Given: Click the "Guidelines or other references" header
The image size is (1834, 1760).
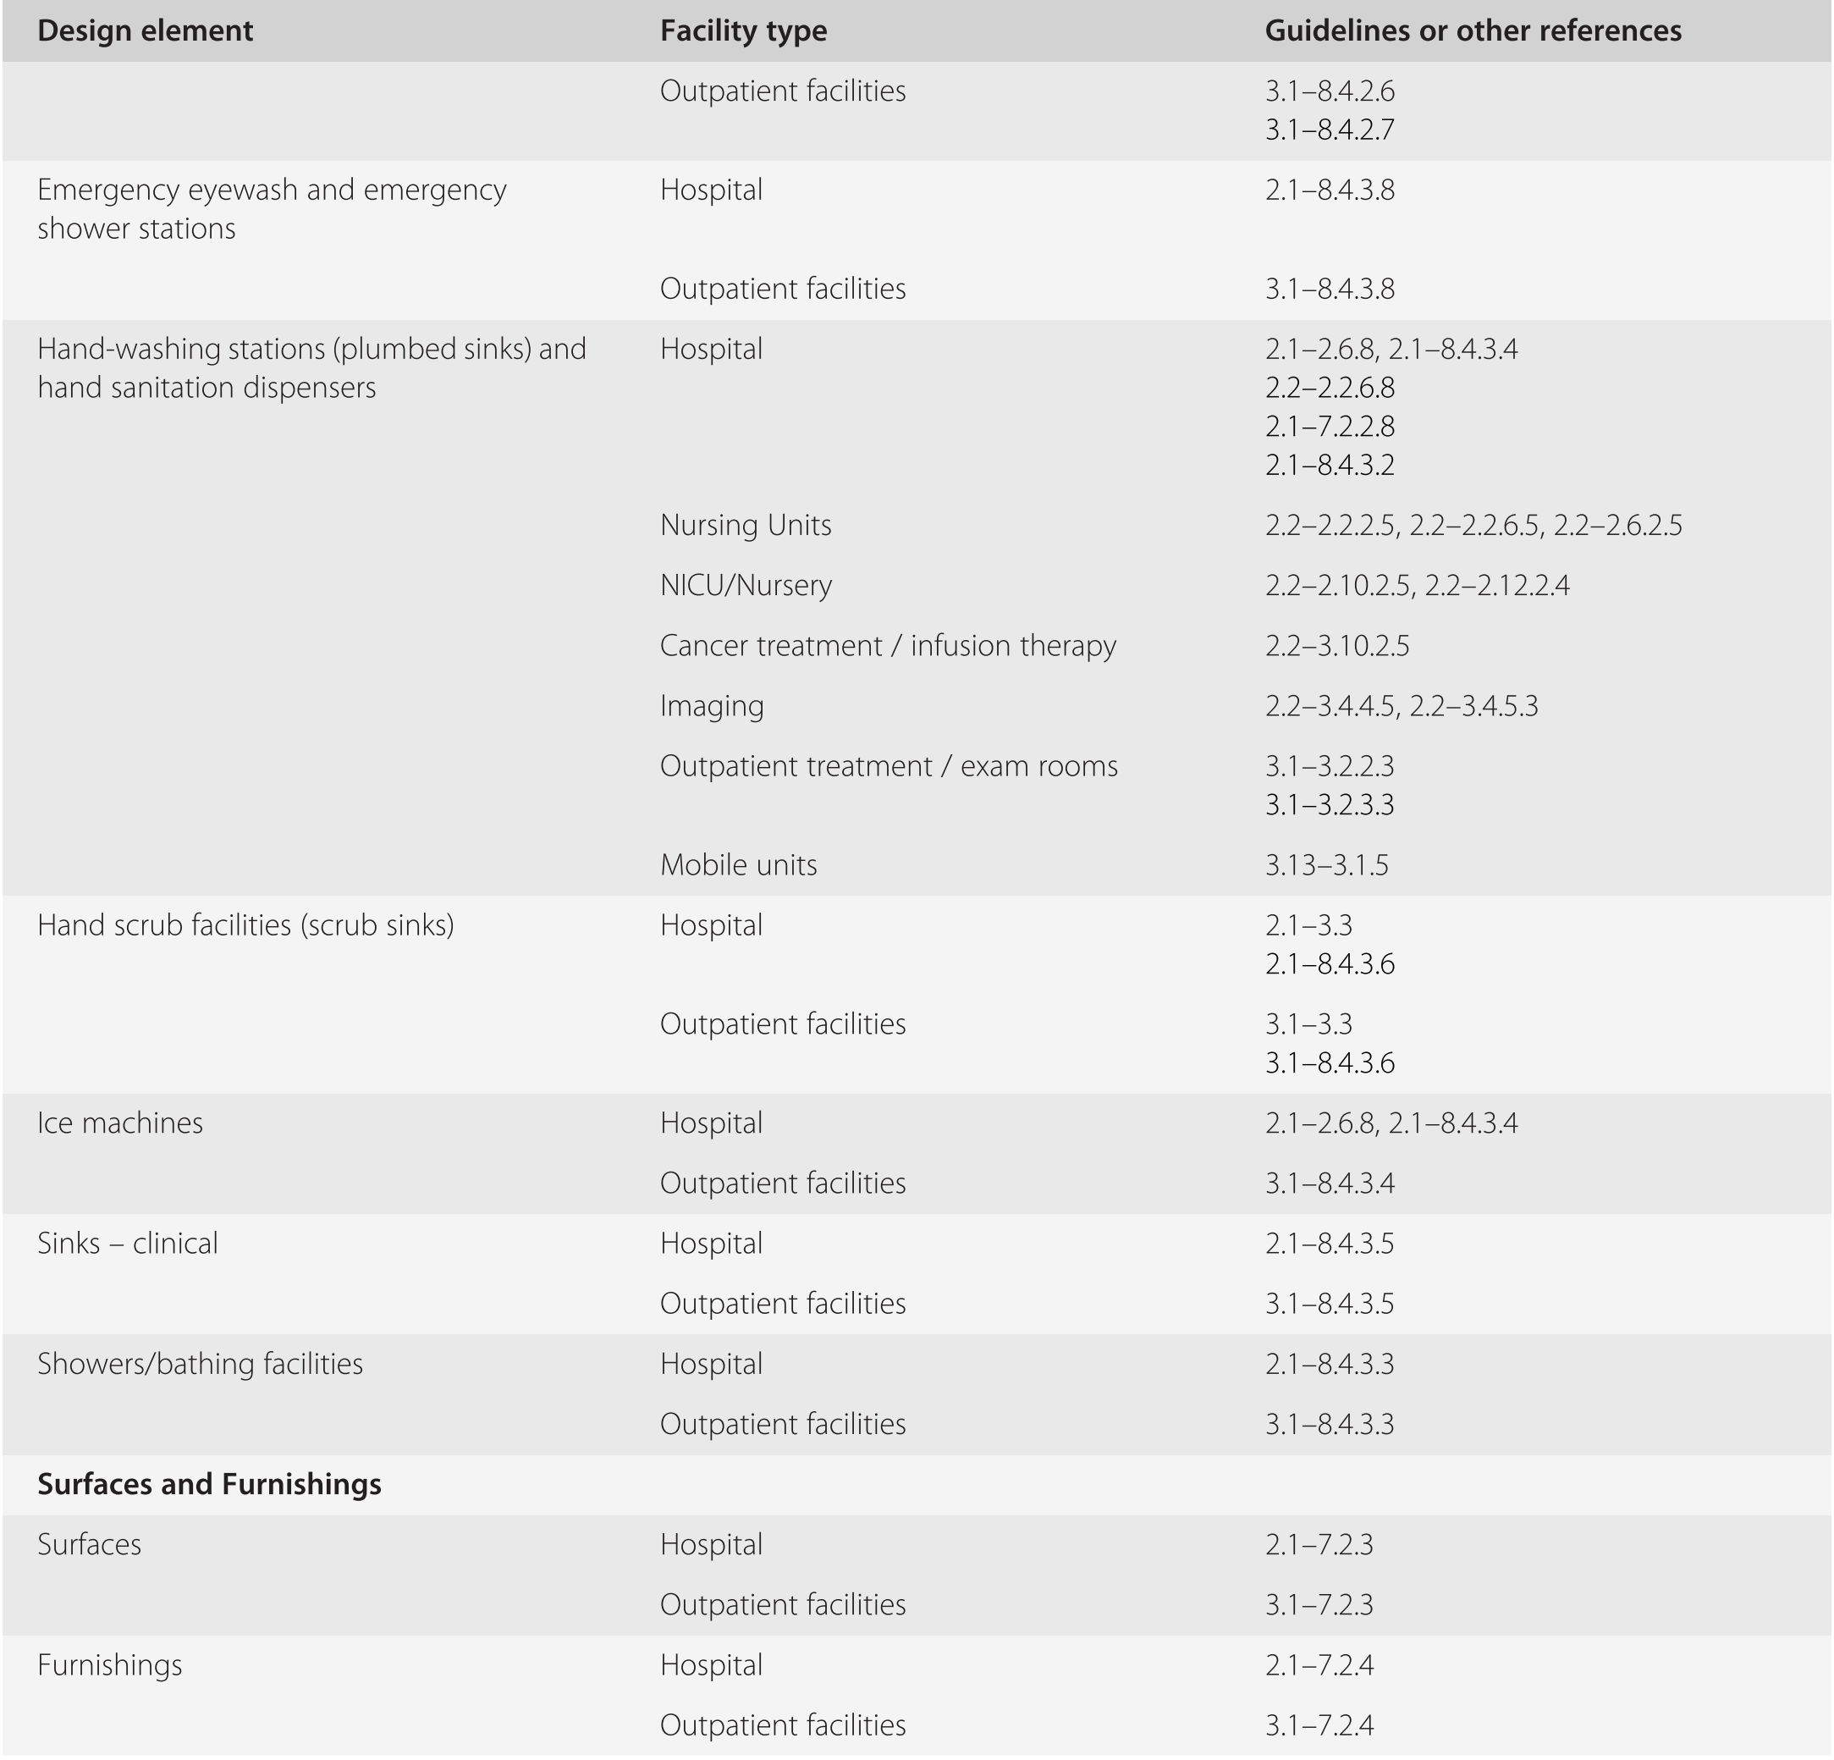Looking at the screenshot, I should pos(1473,30).
